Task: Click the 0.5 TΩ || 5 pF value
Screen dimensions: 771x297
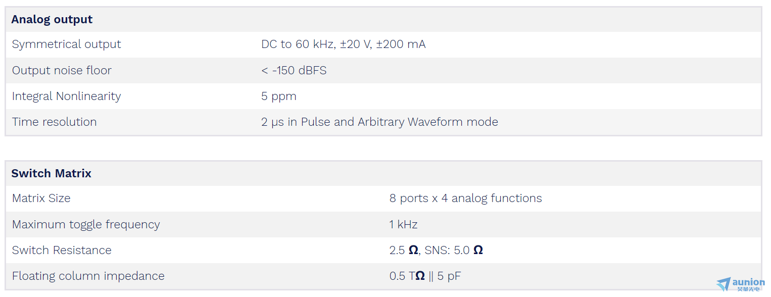Action: [425, 276]
